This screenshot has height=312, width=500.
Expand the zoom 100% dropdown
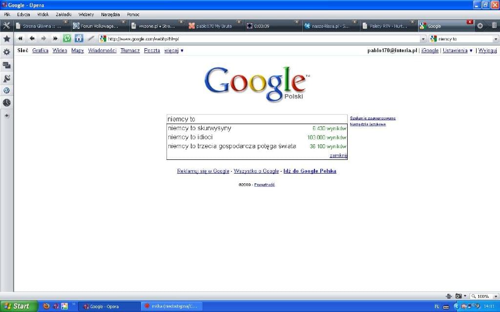coord(496,296)
